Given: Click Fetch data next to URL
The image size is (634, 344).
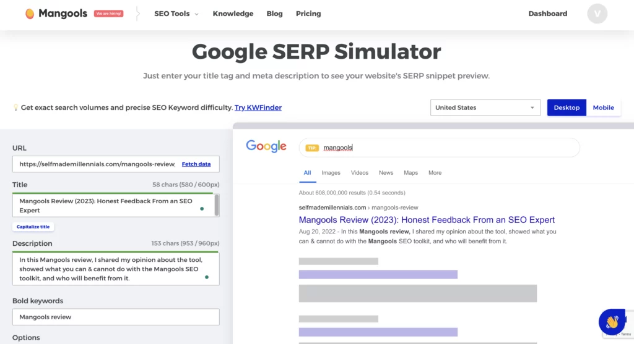Looking at the screenshot, I should point(196,164).
